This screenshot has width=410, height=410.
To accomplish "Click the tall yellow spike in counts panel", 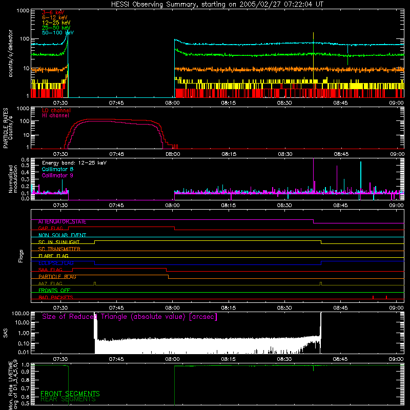I will [x=313, y=56].
